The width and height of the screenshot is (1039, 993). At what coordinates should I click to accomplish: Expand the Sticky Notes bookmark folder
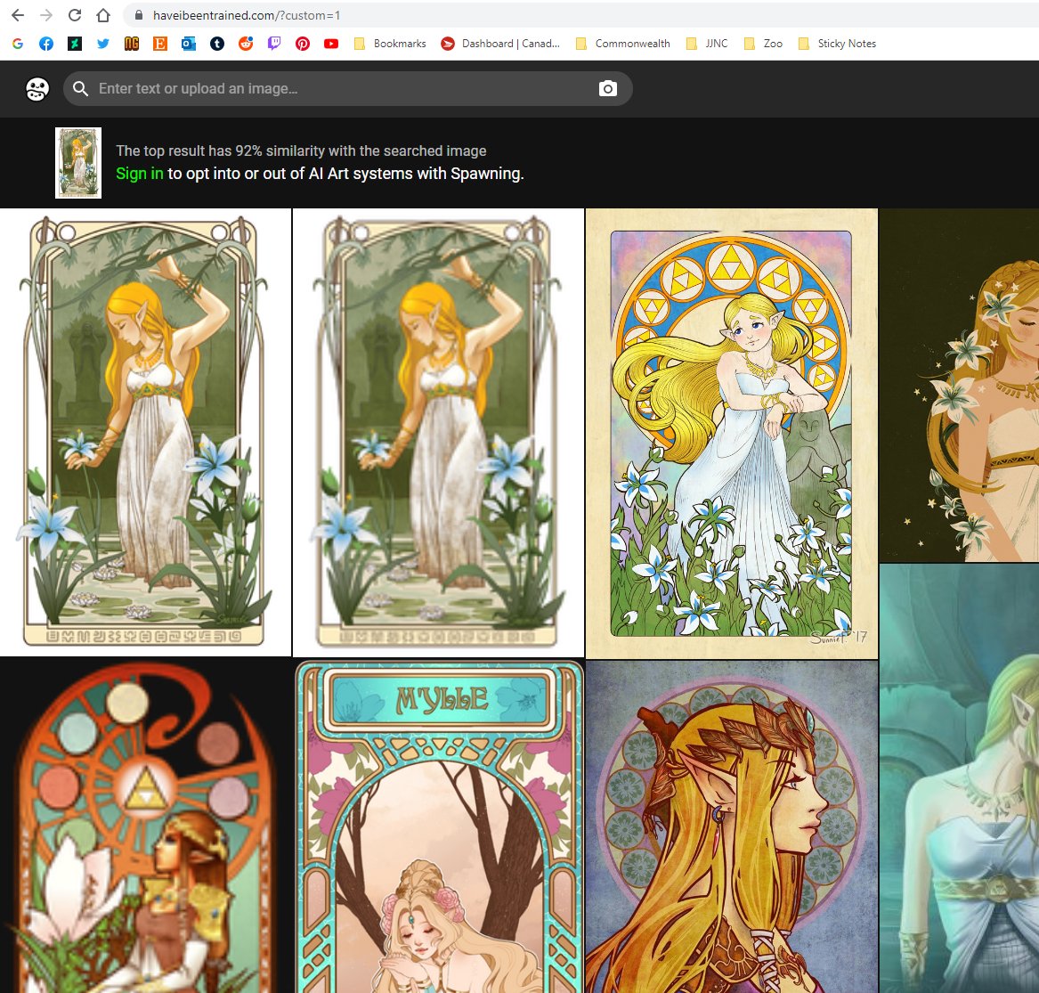[x=838, y=44]
